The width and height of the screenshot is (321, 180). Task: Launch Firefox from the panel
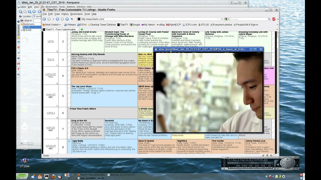click(x=53, y=176)
